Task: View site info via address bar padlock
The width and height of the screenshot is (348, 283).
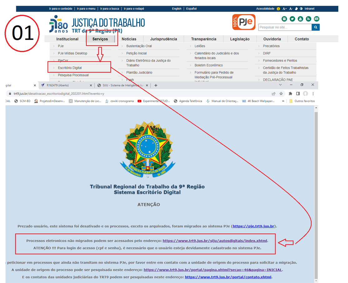Action: (10, 94)
